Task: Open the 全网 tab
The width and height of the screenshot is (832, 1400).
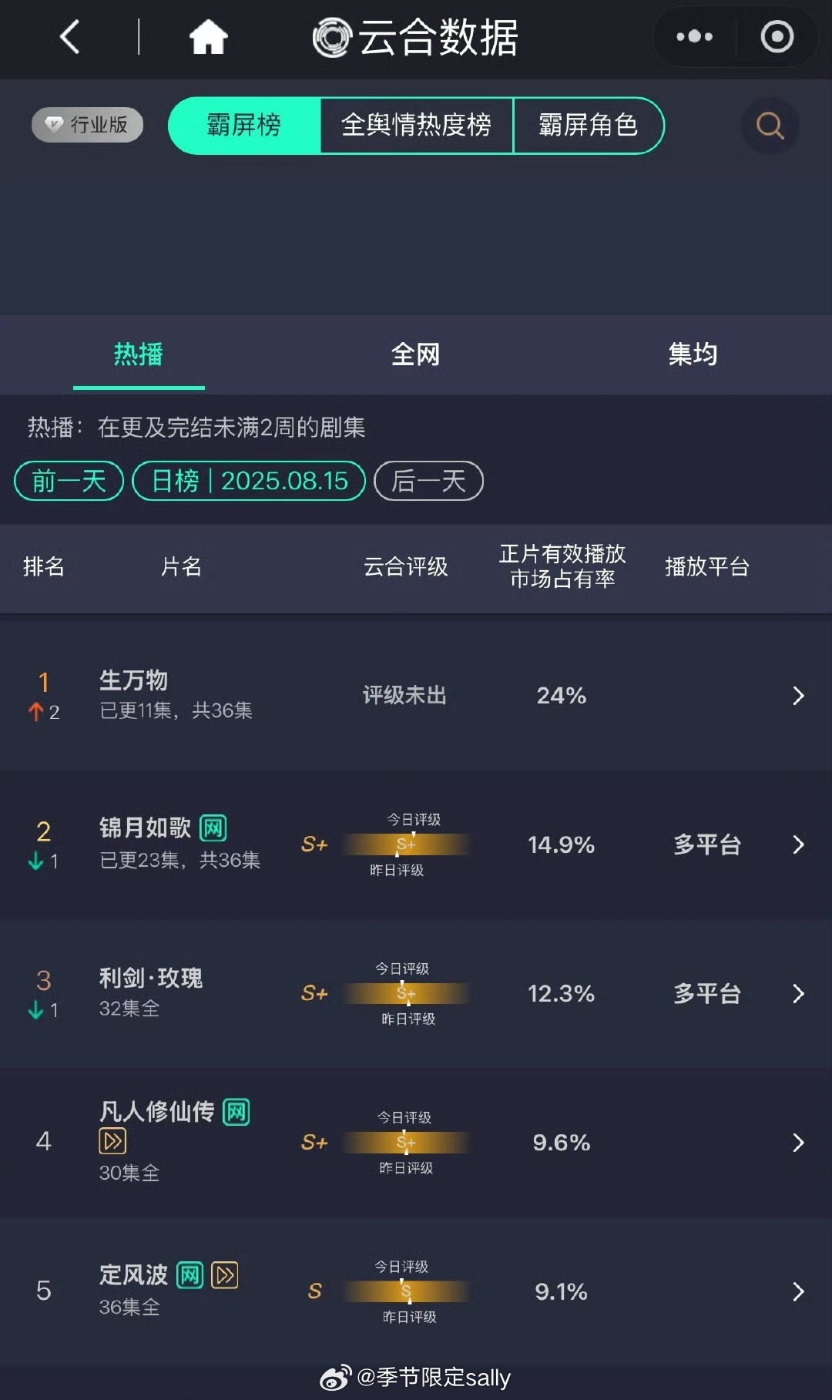Action: [x=416, y=354]
